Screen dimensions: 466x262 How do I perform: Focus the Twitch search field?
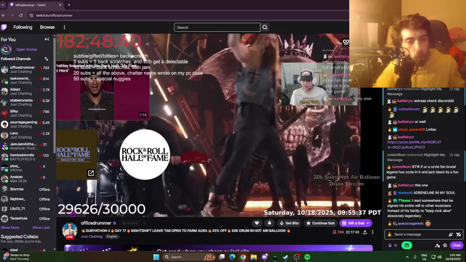click(x=217, y=27)
